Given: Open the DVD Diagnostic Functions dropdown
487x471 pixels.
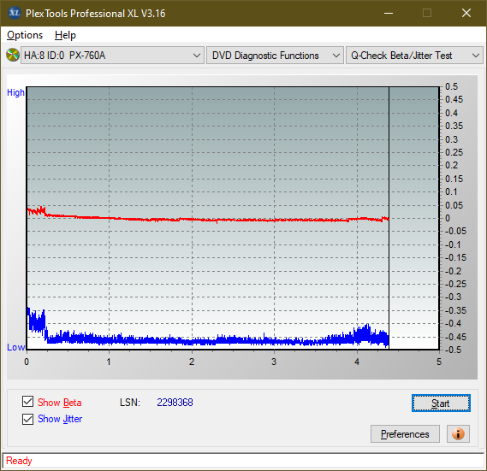Looking at the screenshot, I should tap(275, 56).
